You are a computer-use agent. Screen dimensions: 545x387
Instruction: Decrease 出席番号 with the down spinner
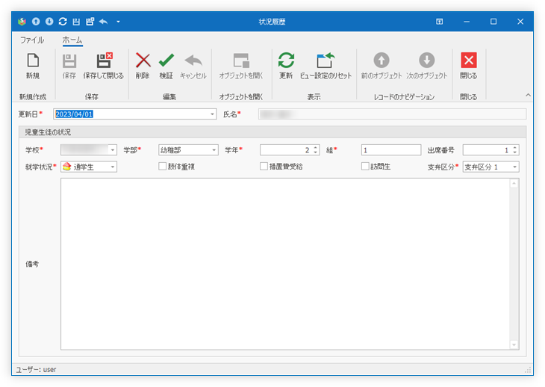[x=515, y=152]
